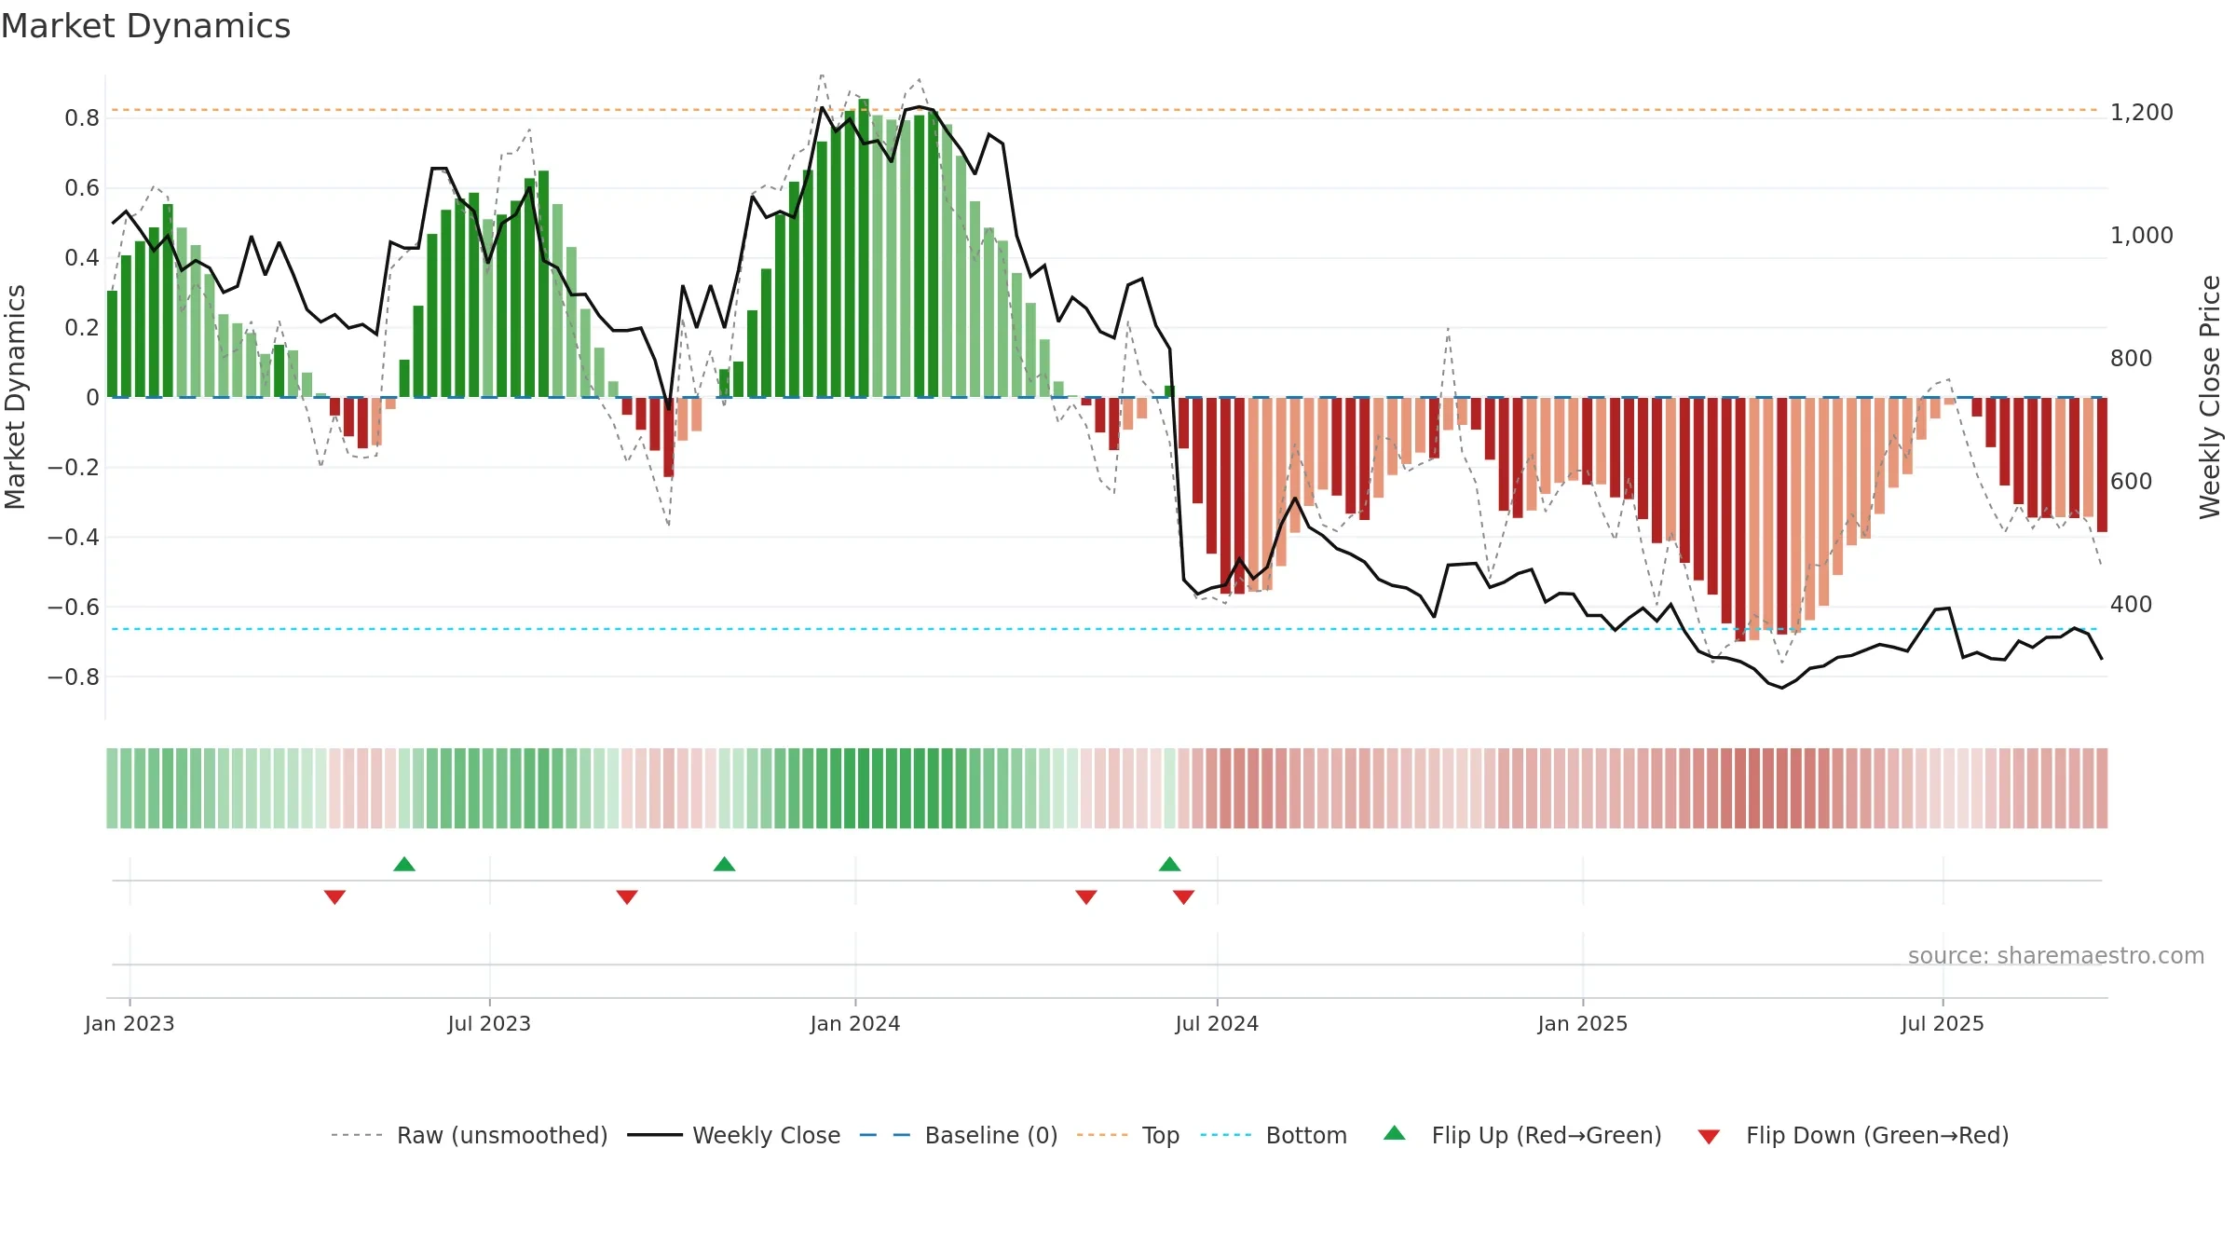Screen dimensions: 2236x1258
Task: Click the Jul 2023 axis label
Action: (x=489, y=1023)
